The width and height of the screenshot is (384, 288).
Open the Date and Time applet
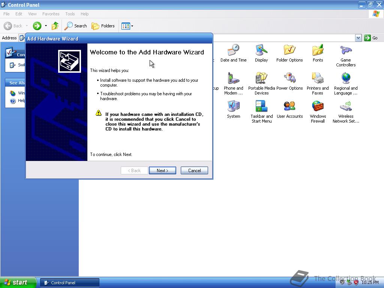pyautogui.click(x=233, y=53)
